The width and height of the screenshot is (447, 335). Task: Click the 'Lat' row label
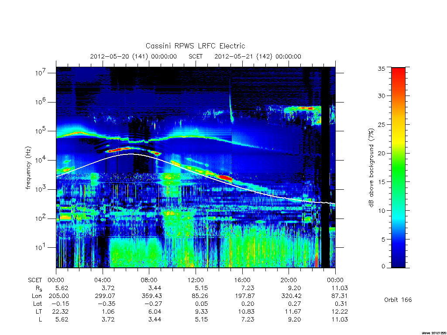pyautogui.click(x=38, y=304)
